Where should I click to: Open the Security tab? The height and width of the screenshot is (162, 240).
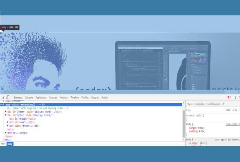tap(95, 97)
